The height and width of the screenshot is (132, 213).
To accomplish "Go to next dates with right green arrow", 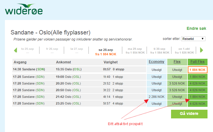I will (x=201, y=50).
